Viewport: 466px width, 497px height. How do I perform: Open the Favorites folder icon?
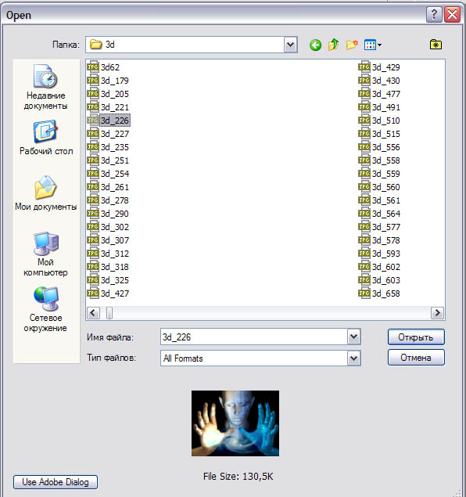436,45
